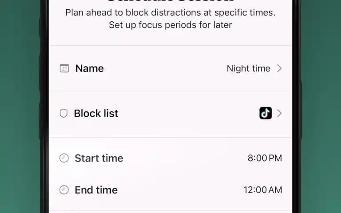Select the 12:00 AM end time value
The width and height of the screenshot is (341, 213).
pyautogui.click(x=263, y=190)
